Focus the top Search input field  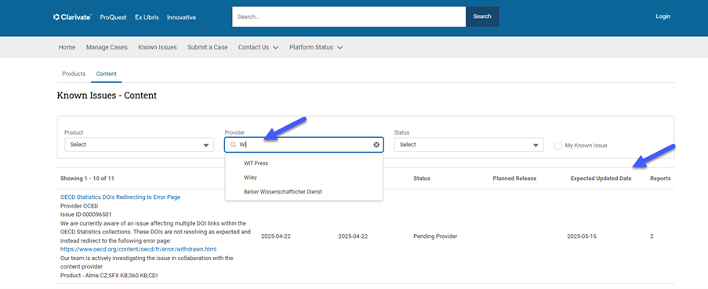click(x=349, y=16)
